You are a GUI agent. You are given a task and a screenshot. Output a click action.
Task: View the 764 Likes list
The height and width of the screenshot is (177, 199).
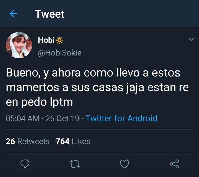(73, 141)
